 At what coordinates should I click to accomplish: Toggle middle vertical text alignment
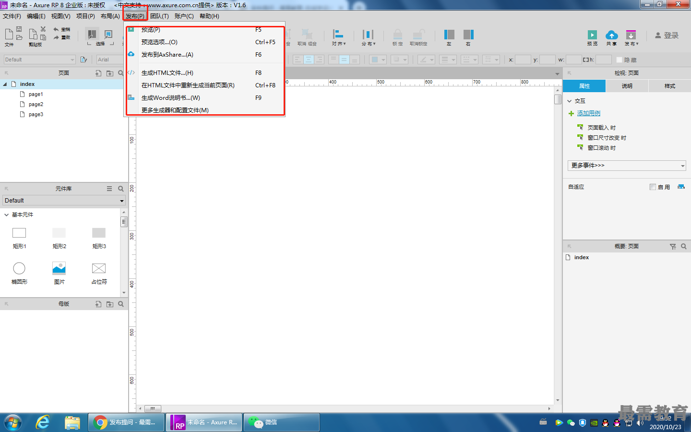pyautogui.click(x=344, y=60)
